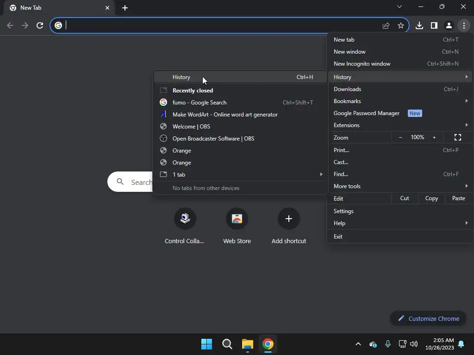This screenshot has width=474, height=355.
Task: Click the OneDrive cloud tray icon
Action: pyautogui.click(x=373, y=344)
